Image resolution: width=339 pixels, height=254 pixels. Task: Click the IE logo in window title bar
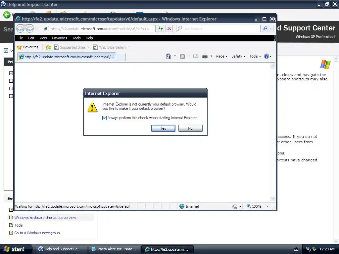coord(18,19)
